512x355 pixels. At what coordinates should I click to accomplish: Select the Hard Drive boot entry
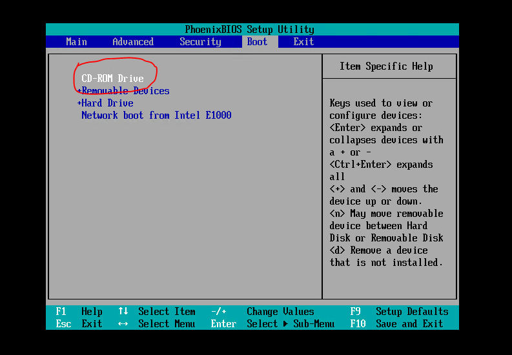(x=107, y=103)
